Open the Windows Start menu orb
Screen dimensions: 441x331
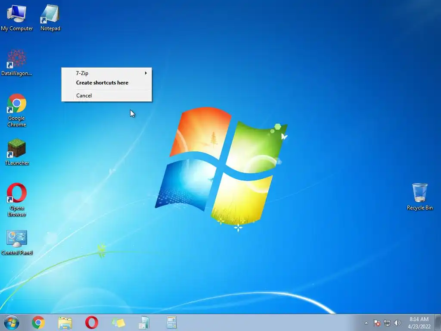pyautogui.click(x=12, y=322)
